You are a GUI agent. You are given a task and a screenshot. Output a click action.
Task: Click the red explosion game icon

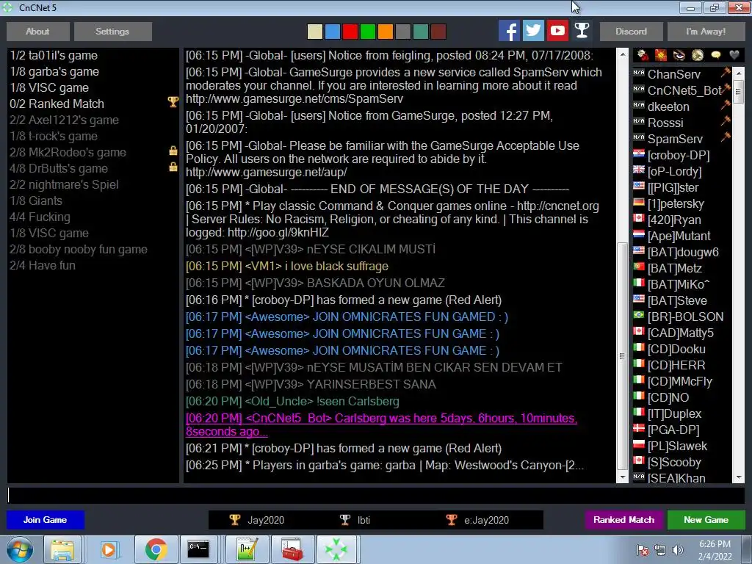click(x=661, y=56)
